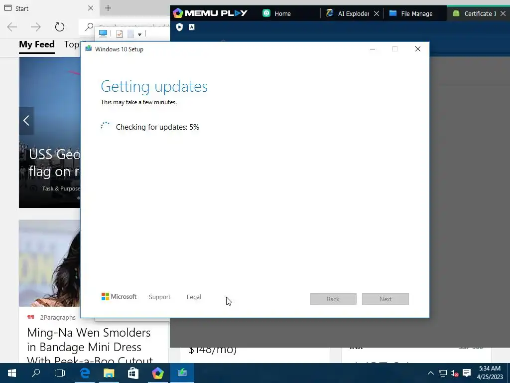Select My Feed in Edge
Viewport: 510px width, 383px height.
(x=37, y=44)
